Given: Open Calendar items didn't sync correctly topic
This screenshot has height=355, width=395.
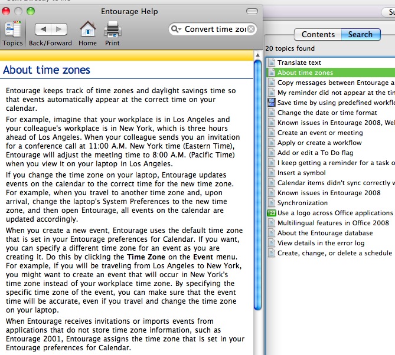Looking at the screenshot, I should pos(331,183).
